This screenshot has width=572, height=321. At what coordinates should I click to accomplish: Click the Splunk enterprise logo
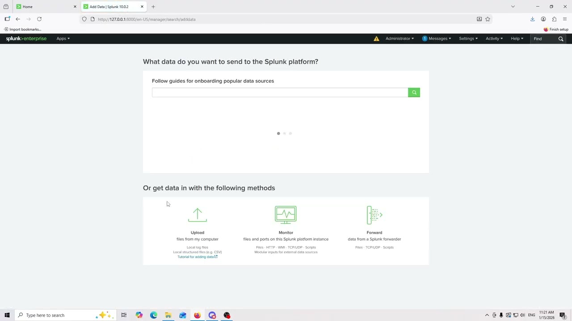26,39
